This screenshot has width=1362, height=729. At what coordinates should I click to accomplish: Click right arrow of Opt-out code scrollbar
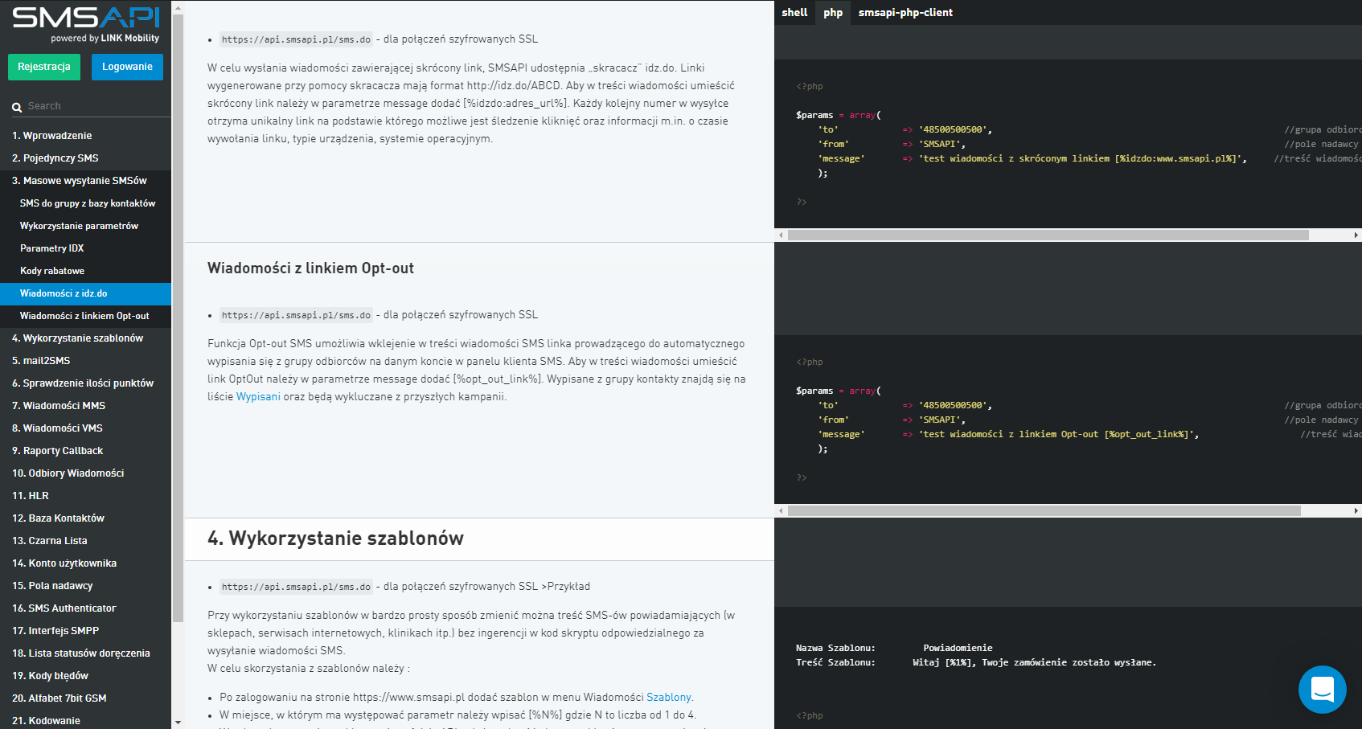point(1356,510)
